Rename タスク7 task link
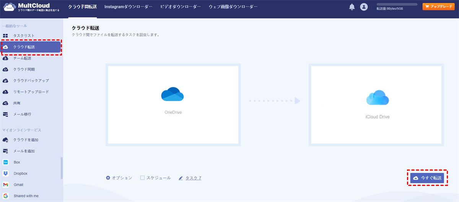Viewport: 459px width, 202px height. click(194, 178)
